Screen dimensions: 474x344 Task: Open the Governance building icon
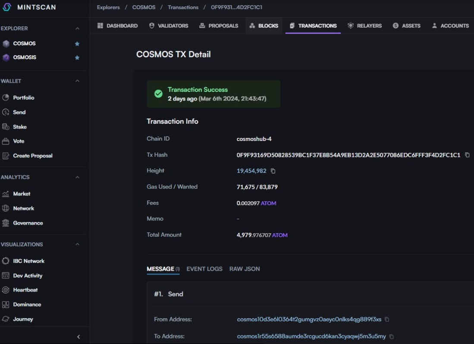(6, 223)
